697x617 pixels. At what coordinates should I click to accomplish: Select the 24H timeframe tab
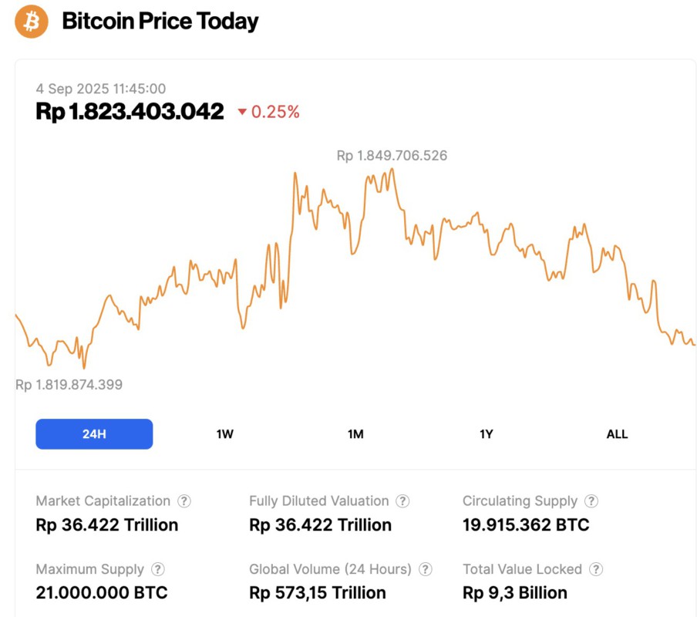click(94, 433)
